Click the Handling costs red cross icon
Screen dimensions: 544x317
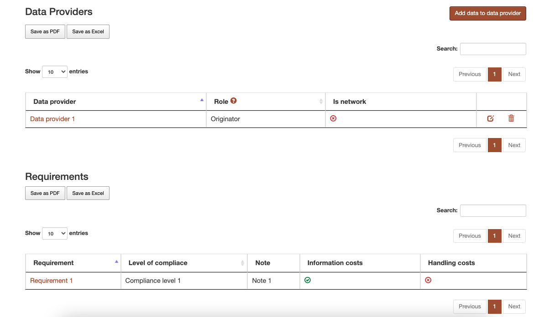[x=428, y=280]
